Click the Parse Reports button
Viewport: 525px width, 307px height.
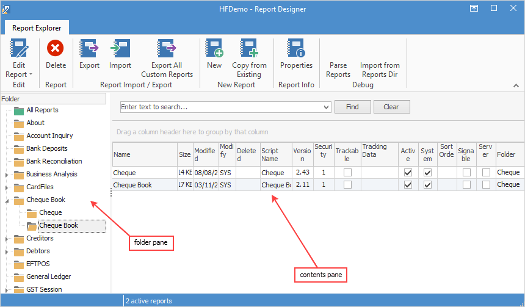click(338, 70)
